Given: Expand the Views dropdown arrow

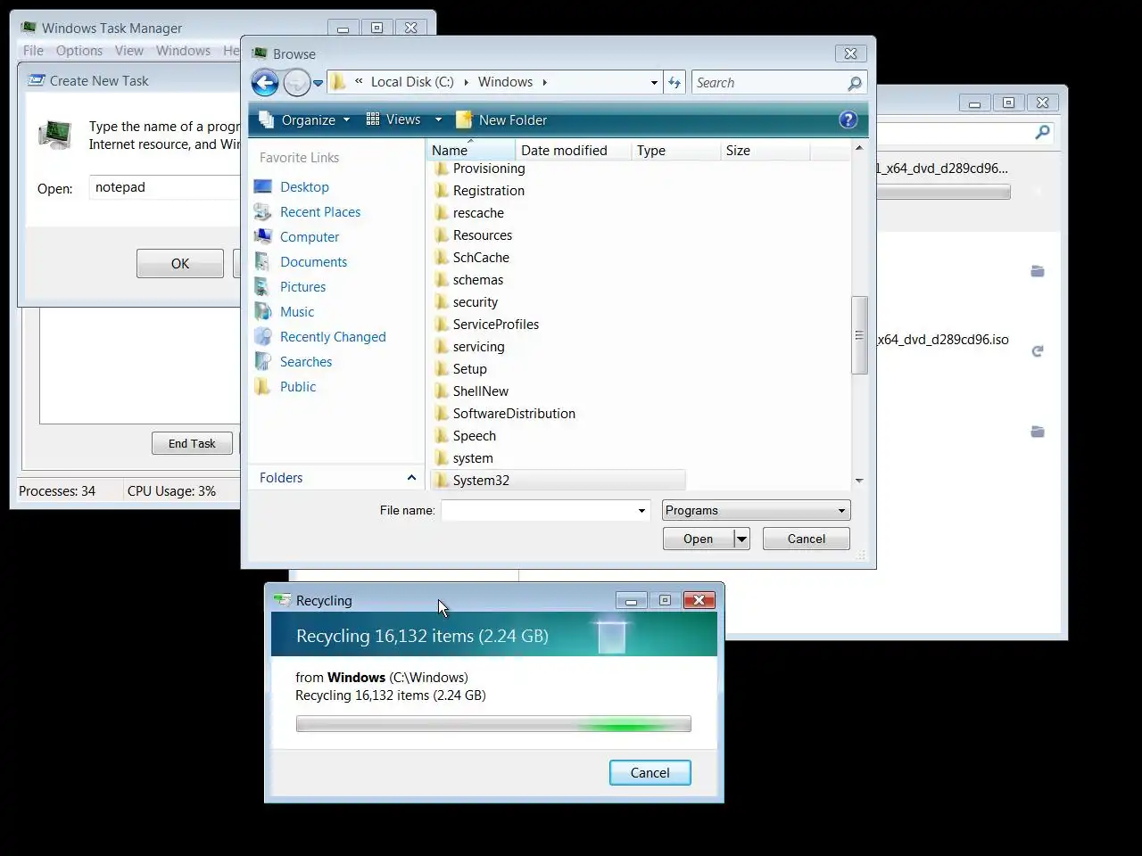Looking at the screenshot, I should 438,119.
